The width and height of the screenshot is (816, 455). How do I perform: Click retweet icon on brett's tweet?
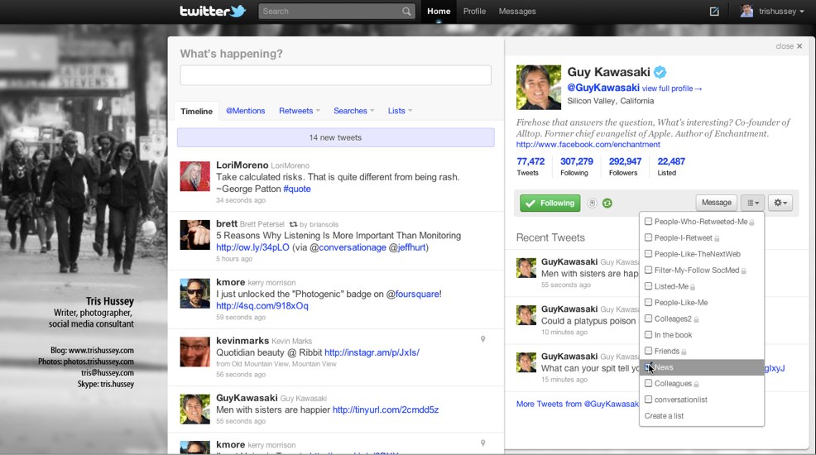point(293,224)
